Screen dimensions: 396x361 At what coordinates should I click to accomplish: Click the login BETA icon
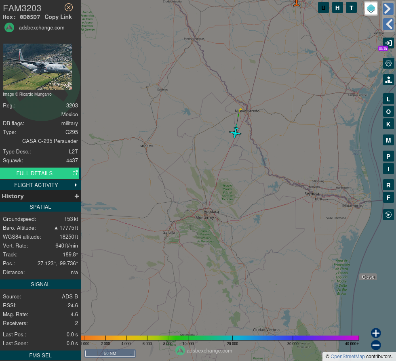pos(388,43)
